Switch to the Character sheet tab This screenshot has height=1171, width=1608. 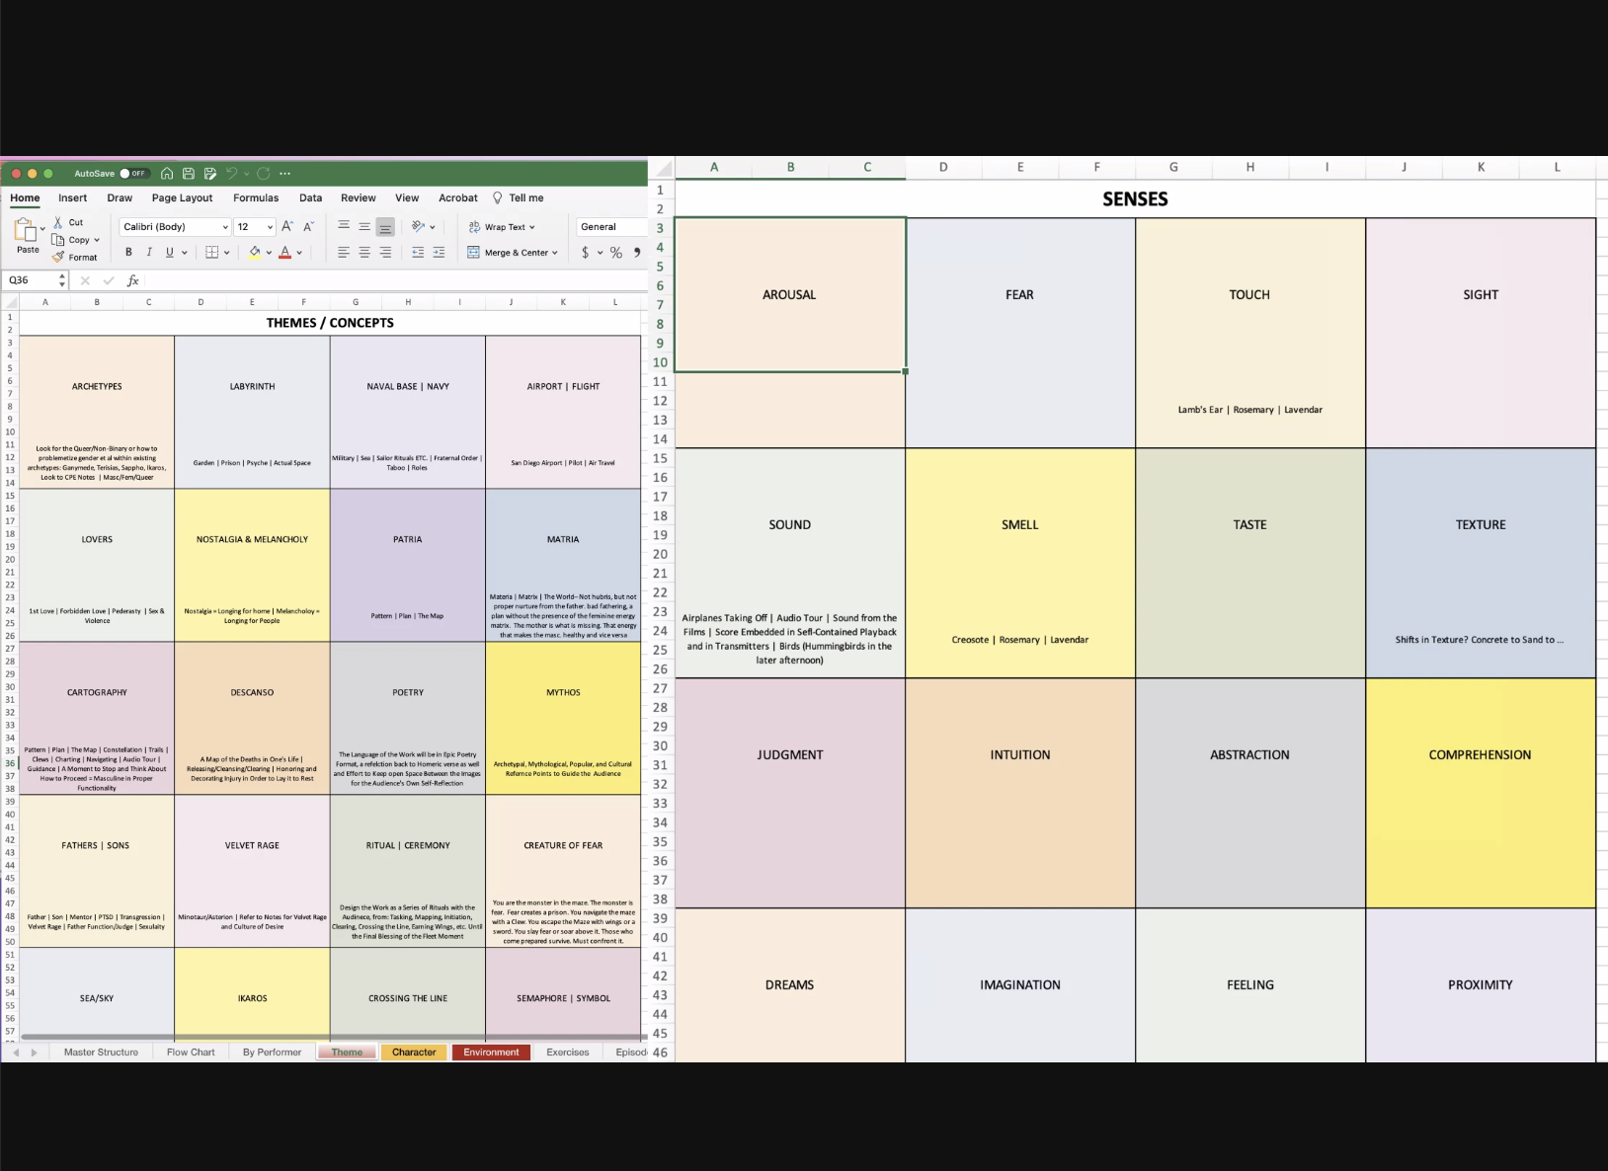pyautogui.click(x=414, y=1053)
